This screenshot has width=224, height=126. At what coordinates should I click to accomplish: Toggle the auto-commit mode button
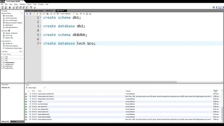click(58, 14)
